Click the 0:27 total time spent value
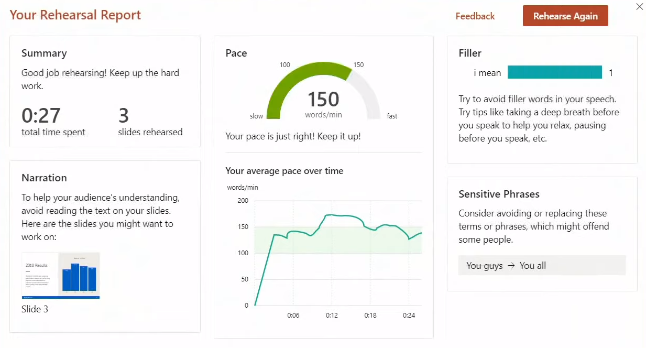The width and height of the screenshot is (646, 348). coord(41,116)
